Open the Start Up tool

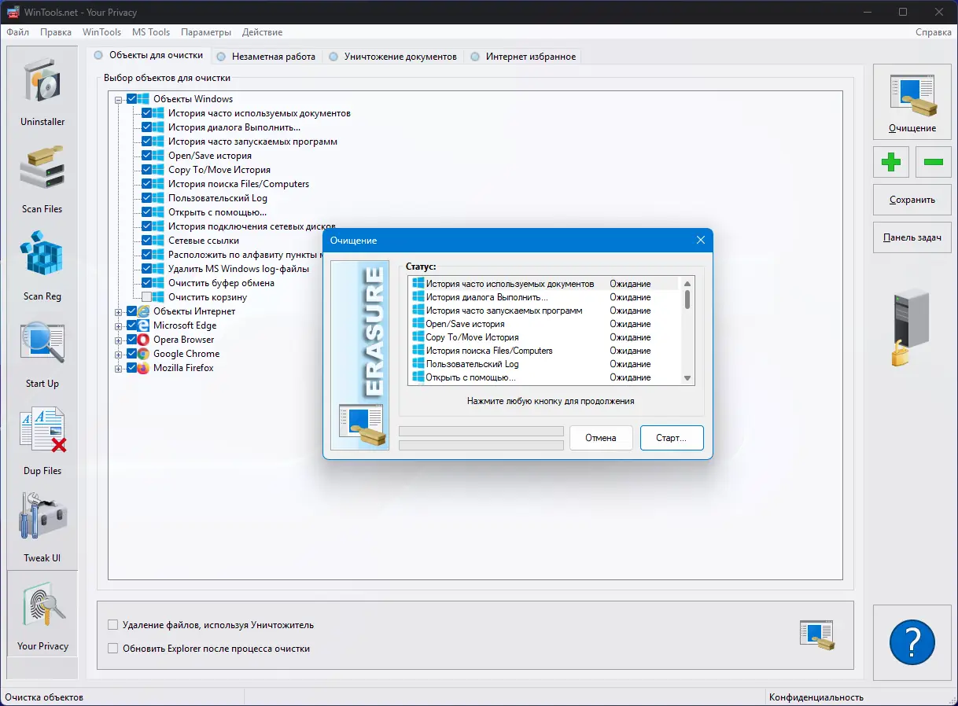pyautogui.click(x=42, y=352)
